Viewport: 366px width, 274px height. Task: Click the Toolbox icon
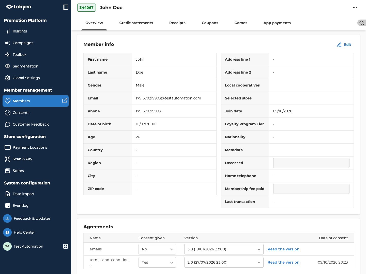[x=8, y=55]
